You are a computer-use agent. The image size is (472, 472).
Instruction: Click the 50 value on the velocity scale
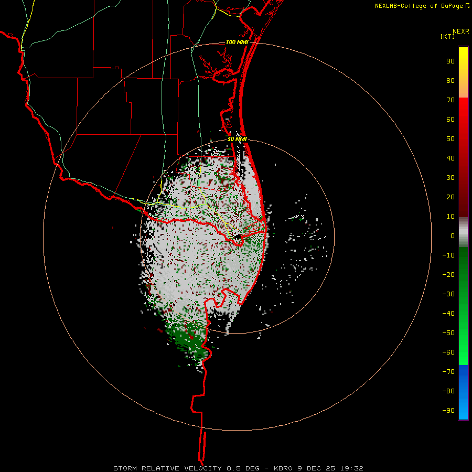click(x=450, y=139)
